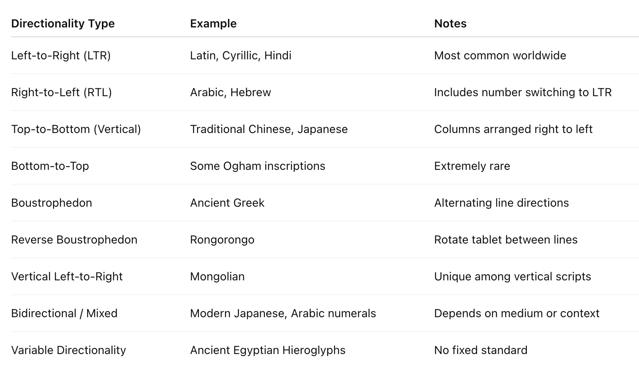Select the "Top-to-Bottom (Vertical)" cell

point(76,129)
